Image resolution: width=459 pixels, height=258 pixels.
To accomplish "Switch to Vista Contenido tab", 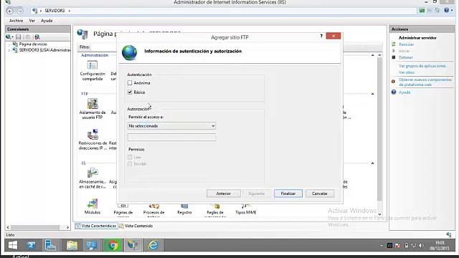I will point(136,226).
